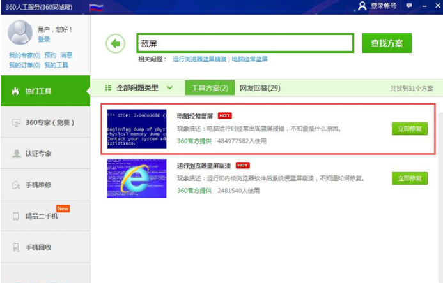Screen dimensions: 443x283
Task: Click the 我的专家(0) link
Action: coord(24,55)
